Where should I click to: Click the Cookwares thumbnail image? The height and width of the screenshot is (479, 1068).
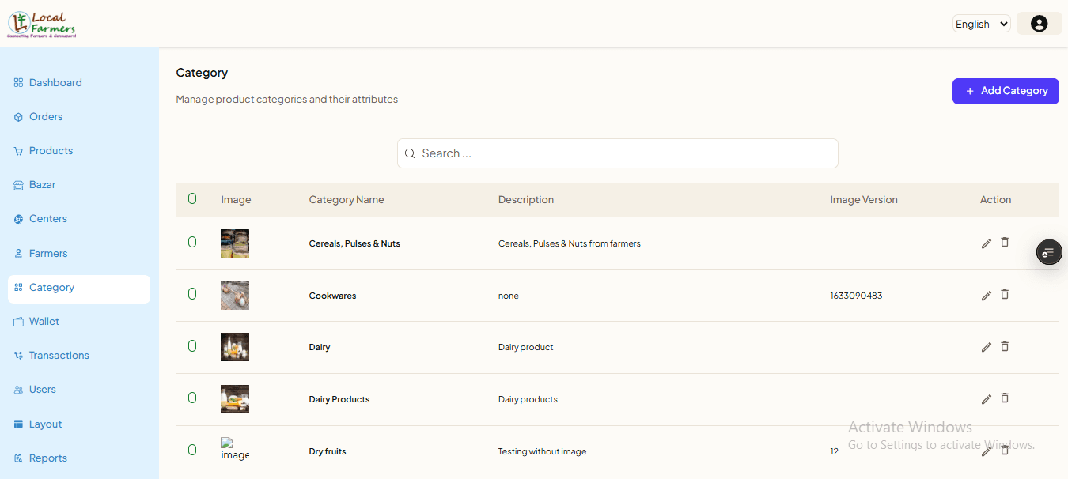[235, 296]
